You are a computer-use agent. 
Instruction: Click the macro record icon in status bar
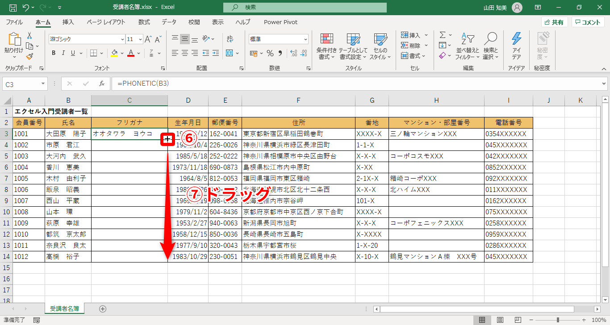[x=37, y=320]
